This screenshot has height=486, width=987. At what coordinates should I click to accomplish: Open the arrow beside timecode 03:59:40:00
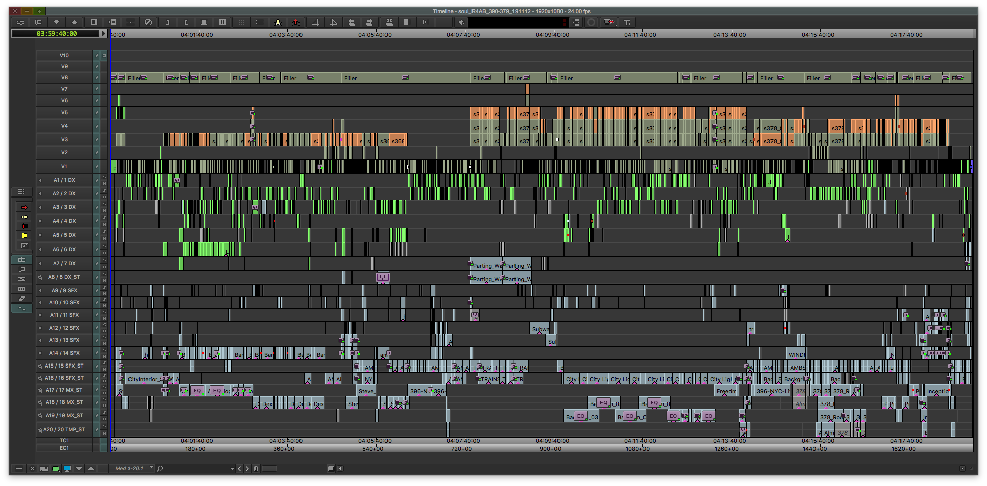(103, 34)
